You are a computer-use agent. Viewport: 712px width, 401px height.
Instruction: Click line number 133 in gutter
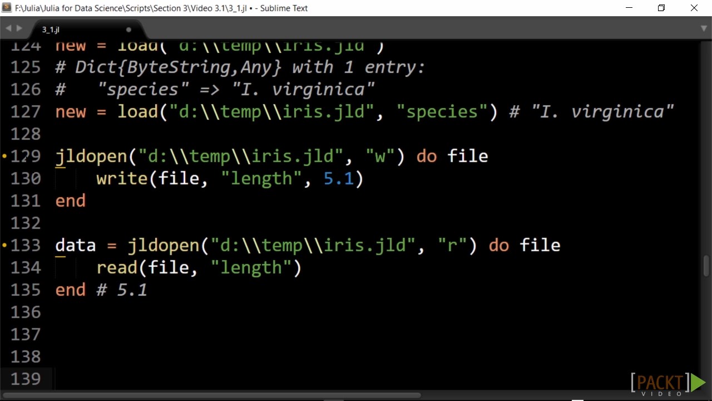pyautogui.click(x=26, y=245)
